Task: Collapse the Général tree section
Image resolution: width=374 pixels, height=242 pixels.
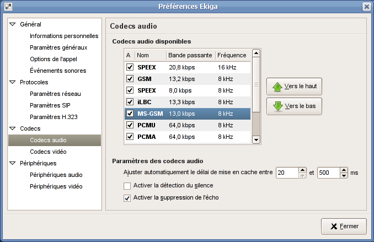Action: 13,25
